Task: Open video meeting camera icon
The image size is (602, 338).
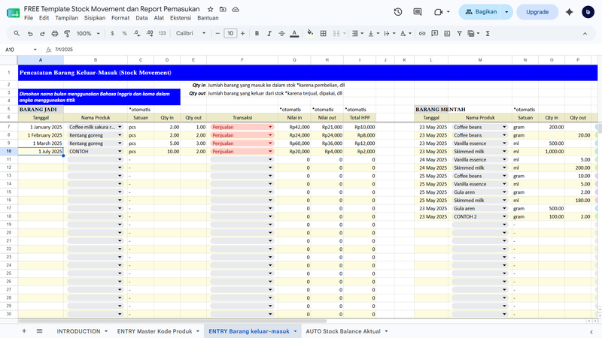Action: 438,12
